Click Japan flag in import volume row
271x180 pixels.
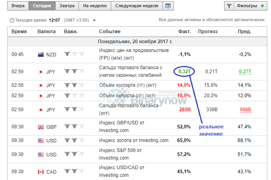point(41,96)
